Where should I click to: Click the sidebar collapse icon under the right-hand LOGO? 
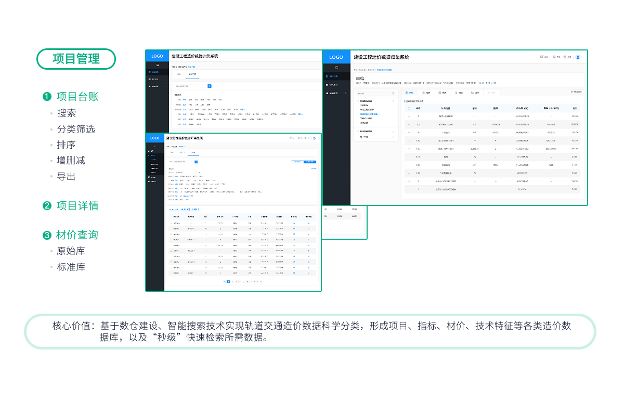(x=336, y=68)
